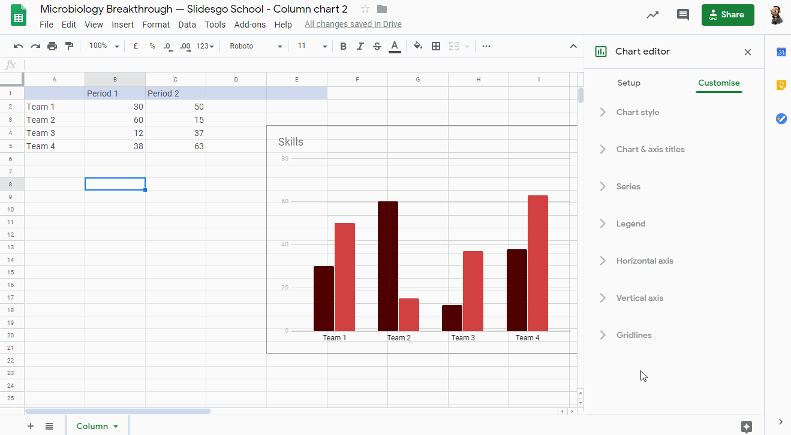The image size is (791, 435).
Task: Open text colour picker
Action: (395, 46)
